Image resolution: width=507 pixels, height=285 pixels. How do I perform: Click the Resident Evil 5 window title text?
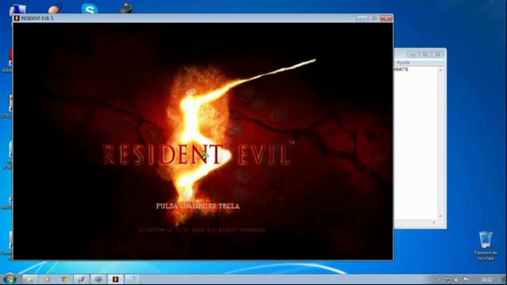pos(37,19)
